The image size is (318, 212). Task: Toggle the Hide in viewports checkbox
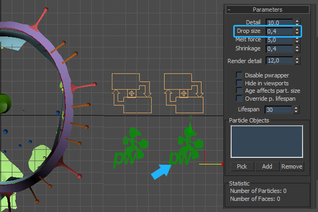coord(240,83)
